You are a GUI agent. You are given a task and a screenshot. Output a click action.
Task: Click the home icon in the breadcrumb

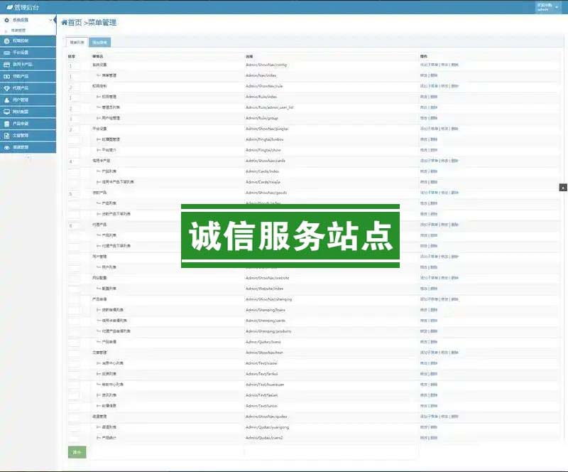point(65,23)
